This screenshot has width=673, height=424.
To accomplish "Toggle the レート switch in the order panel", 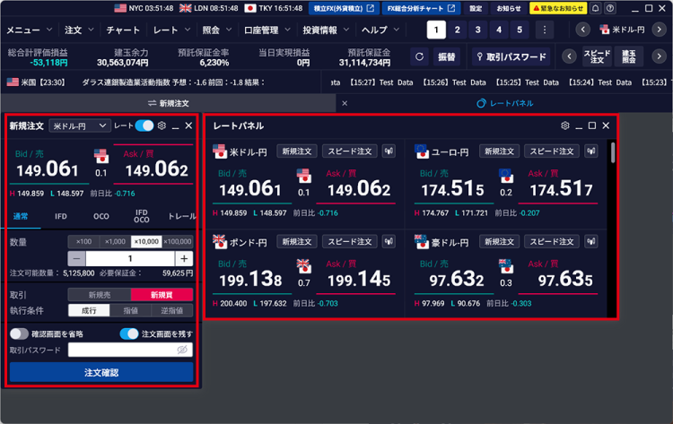I will tap(144, 126).
